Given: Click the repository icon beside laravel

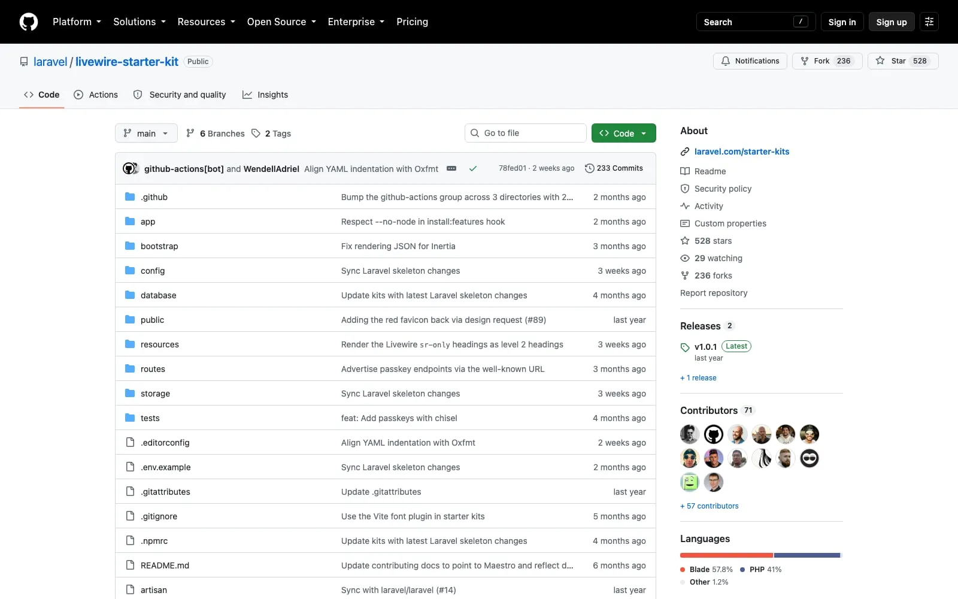Looking at the screenshot, I should 24,62.
